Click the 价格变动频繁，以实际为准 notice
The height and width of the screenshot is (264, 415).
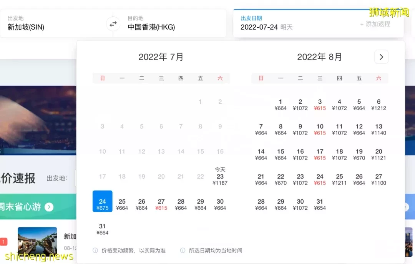pos(133,251)
